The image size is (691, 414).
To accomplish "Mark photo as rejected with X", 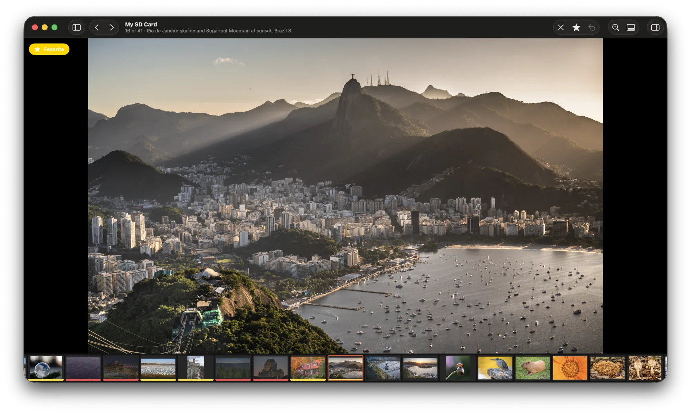I will tap(561, 27).
